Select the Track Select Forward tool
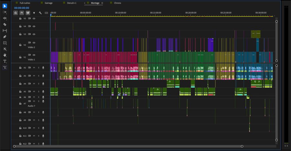The height and width of the screenshot is (151, 291). pos(5,12)
